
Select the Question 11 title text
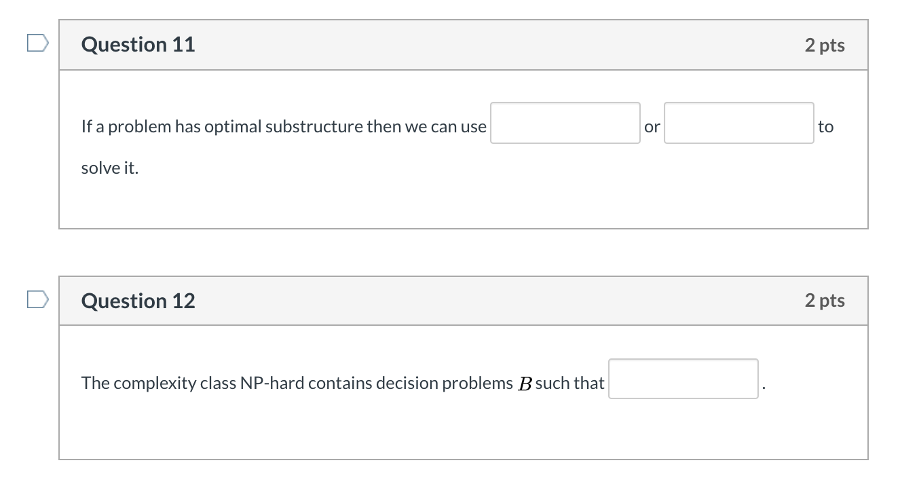click(x=137, y=44)
